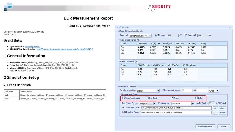Click the 2.1 Rank Definition heading

coord(17,85)
